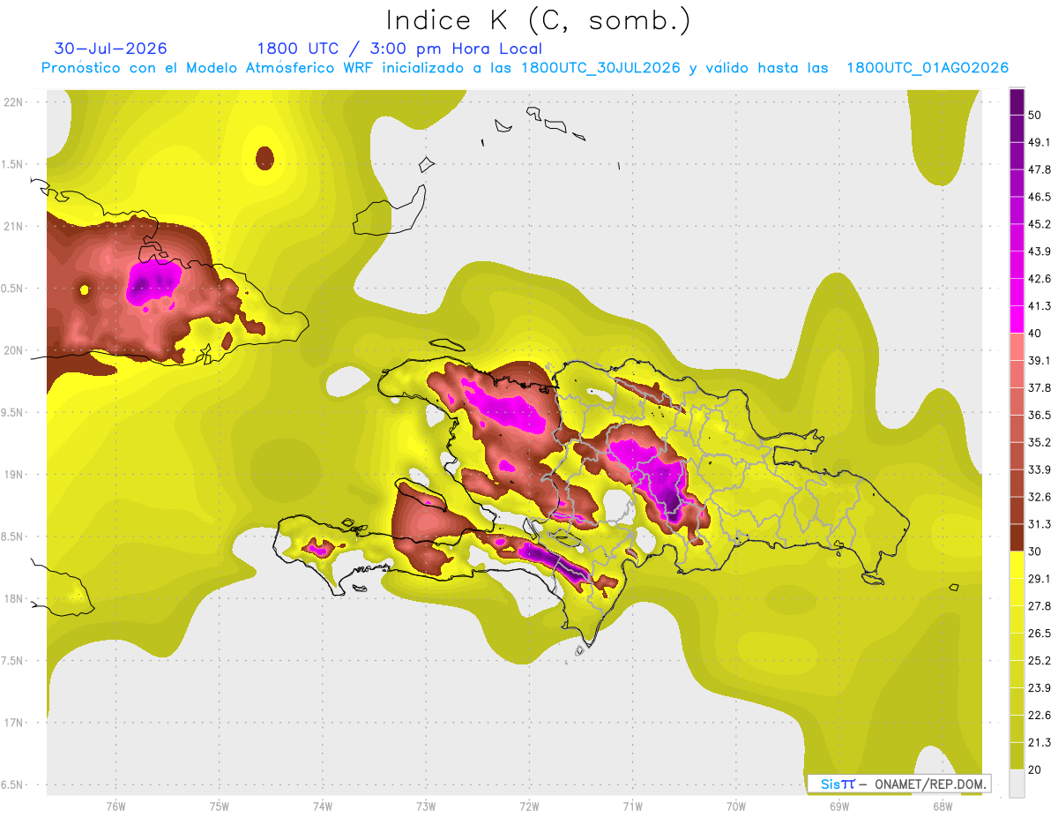1058x818 pixels.
Task: Click the "69W" longitude label
Action: tap(838, 806)
